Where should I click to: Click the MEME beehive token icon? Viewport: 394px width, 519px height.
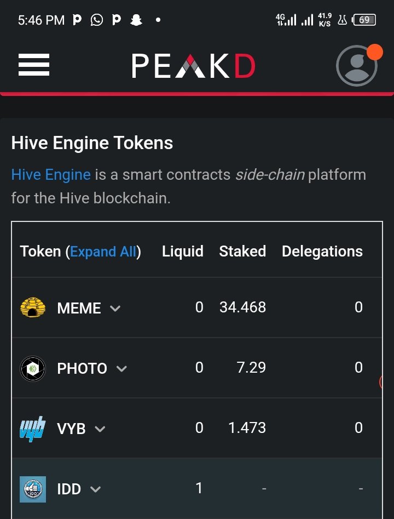coord(32,307)
